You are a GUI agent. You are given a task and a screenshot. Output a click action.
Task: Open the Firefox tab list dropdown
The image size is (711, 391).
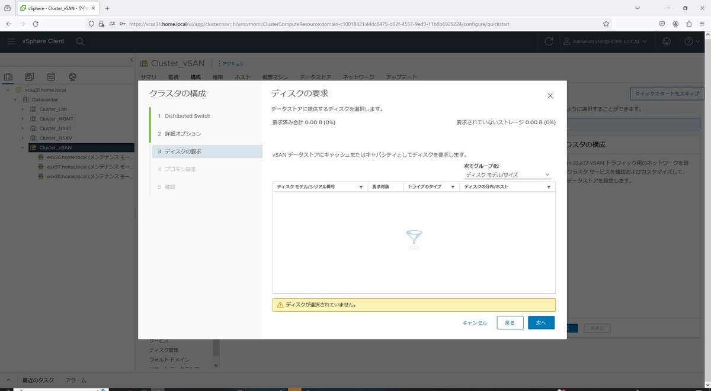click(638, 8)
